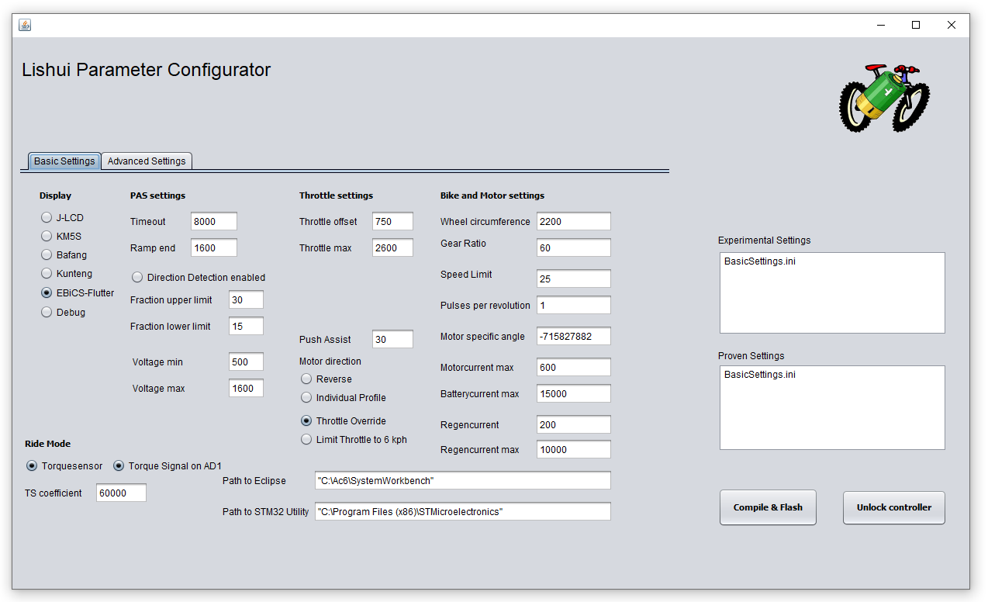Select the Kunteng display option
The height and width of the screenshot is (602, 988).
(x=67, y=273)
